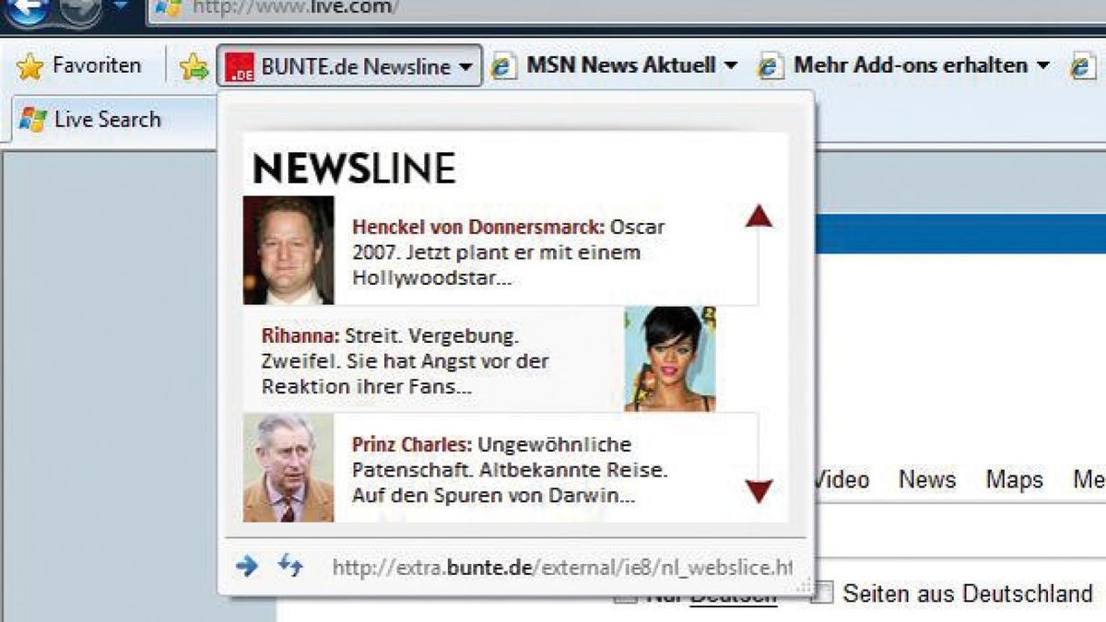Click the Internet Explorer icon beside MSN News Aktuell
This screenshot has width=1106, height=622.
[501, 65]
